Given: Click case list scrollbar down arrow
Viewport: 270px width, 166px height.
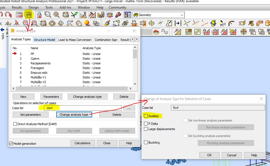Looking at the screenshot, I should click(135, 84).
